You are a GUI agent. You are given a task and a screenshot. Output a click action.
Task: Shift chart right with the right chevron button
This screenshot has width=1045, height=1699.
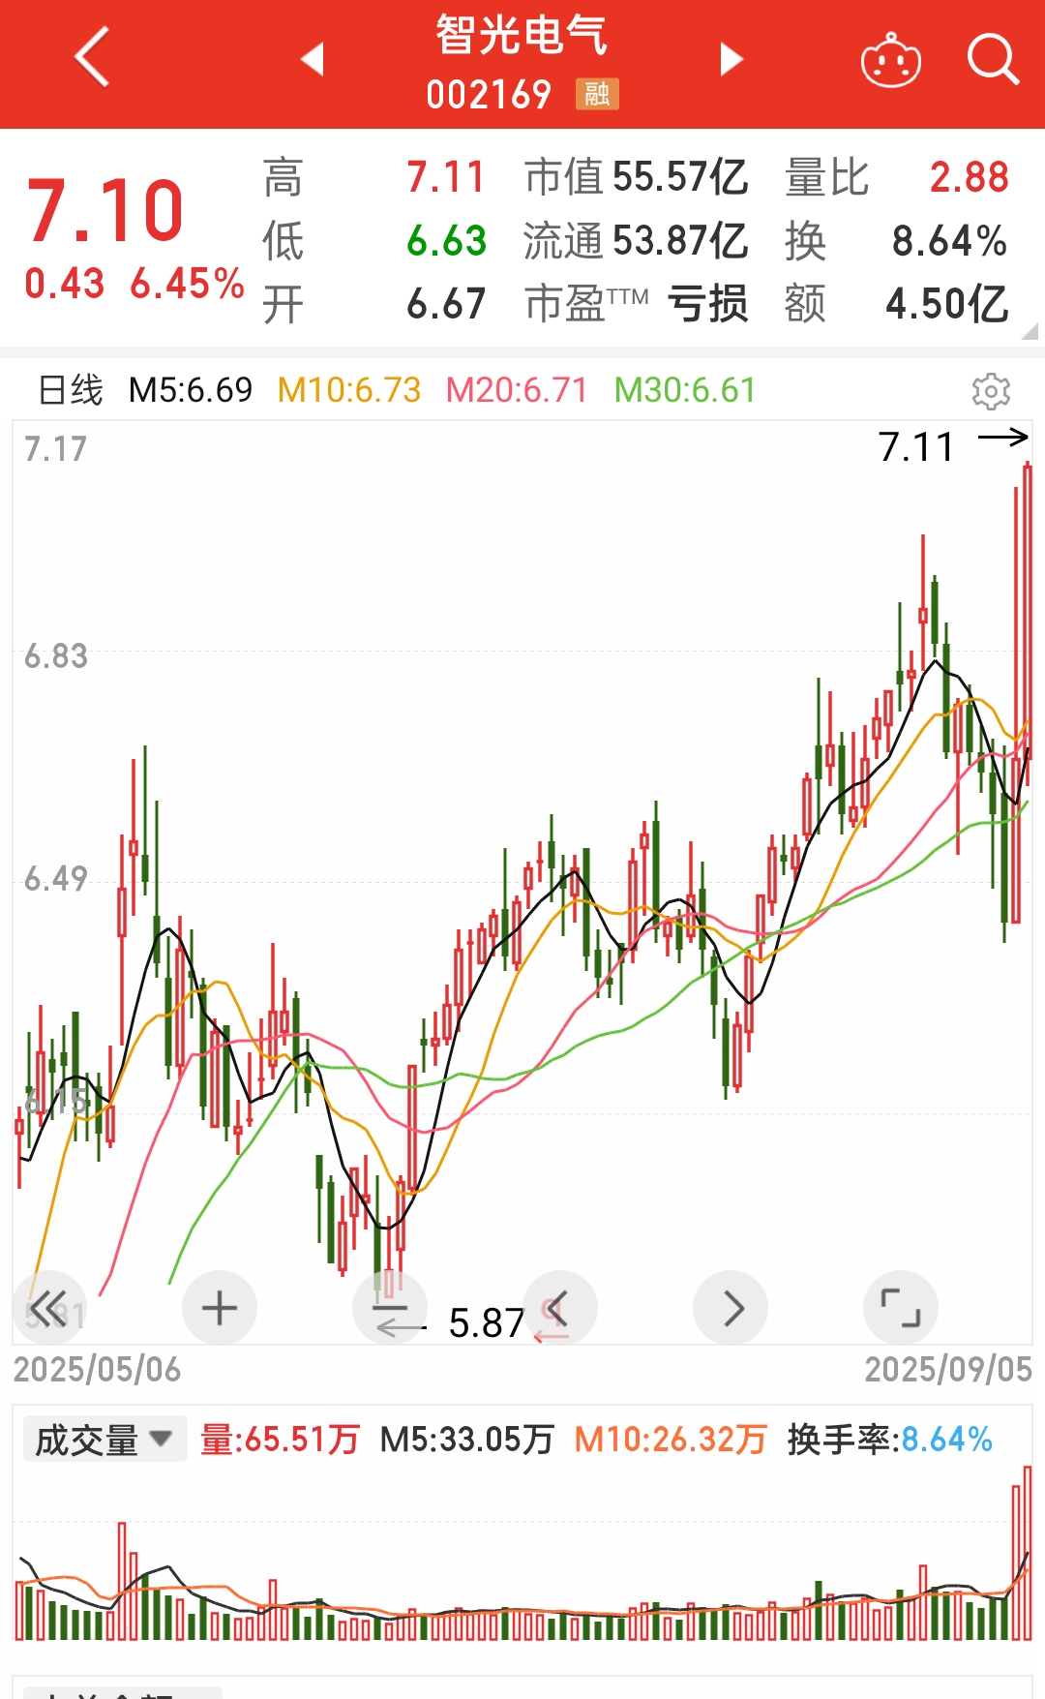731,1308
